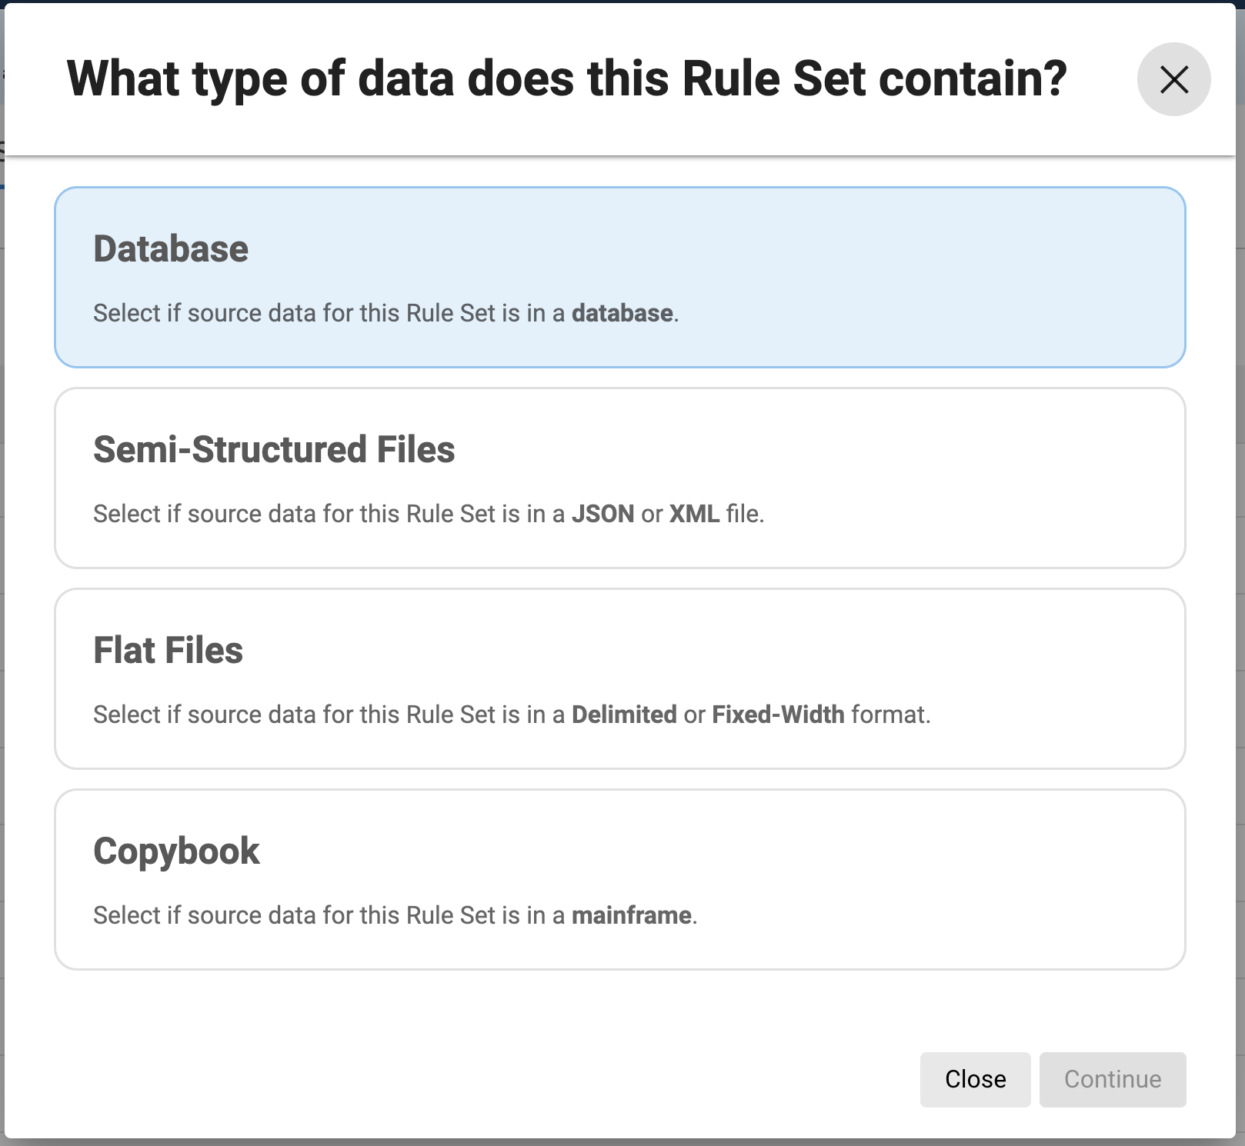Click the bold word "database"
1245x1146 pixels.
click(622, 314)
